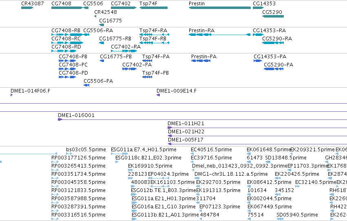This screenshot has height=221, width=347.
Task: Select the Tsp74F-RA transcript
Action: [x=154, y=35]
